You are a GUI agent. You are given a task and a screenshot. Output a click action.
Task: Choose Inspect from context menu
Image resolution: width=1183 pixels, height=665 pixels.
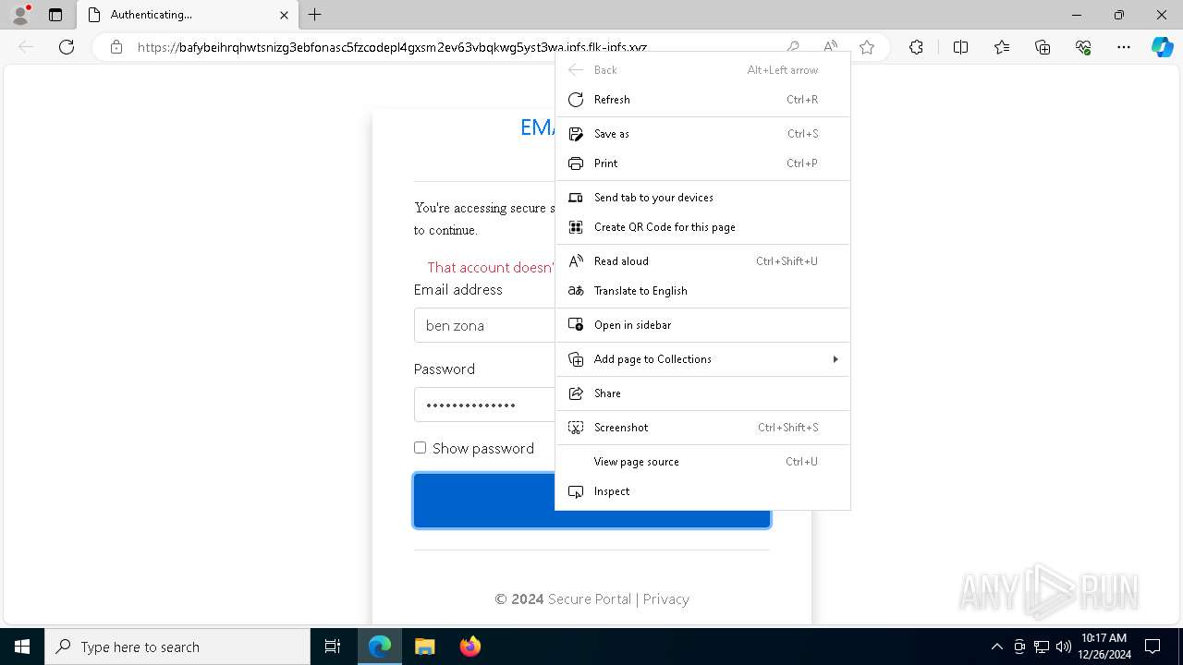click(702, 491)
